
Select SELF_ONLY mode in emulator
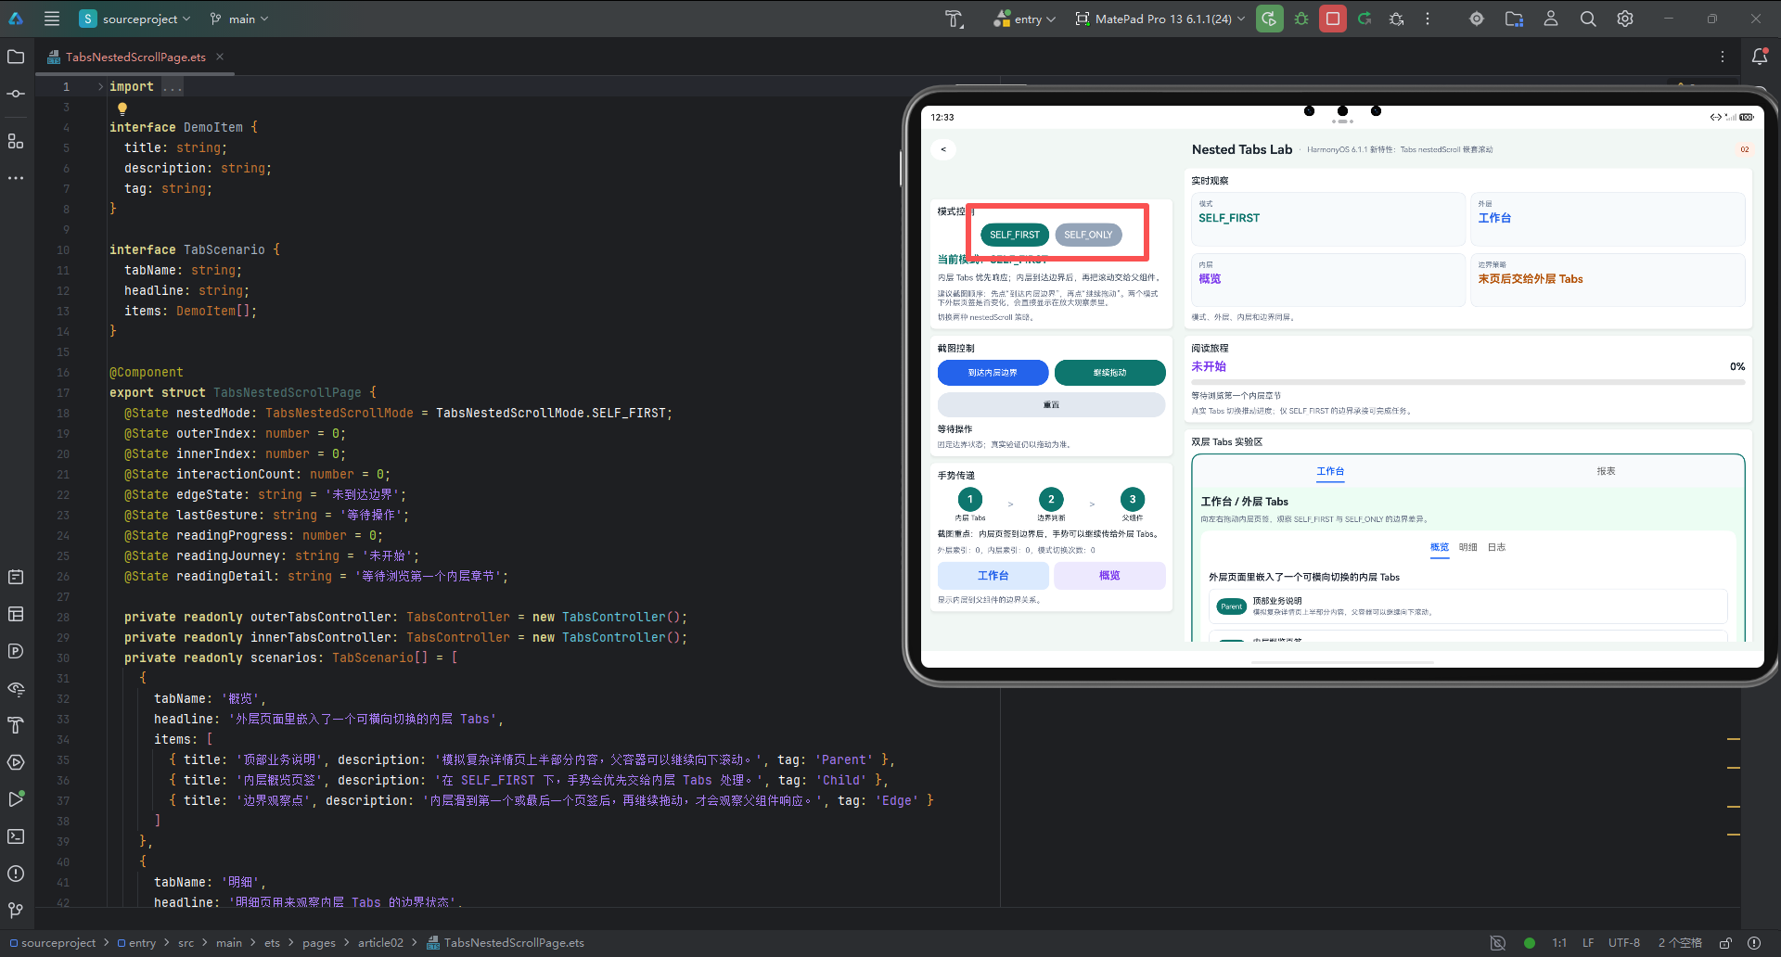click(1088, 235)
